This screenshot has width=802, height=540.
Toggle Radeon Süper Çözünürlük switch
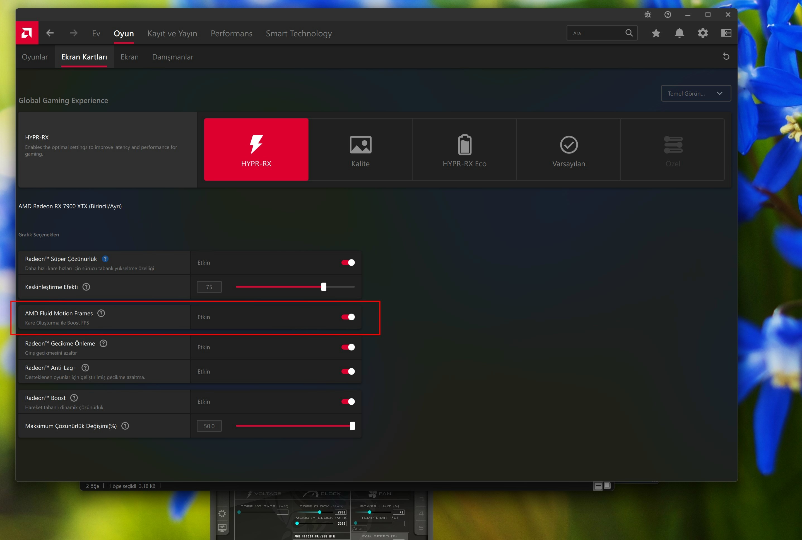click(x=348, y=262)
